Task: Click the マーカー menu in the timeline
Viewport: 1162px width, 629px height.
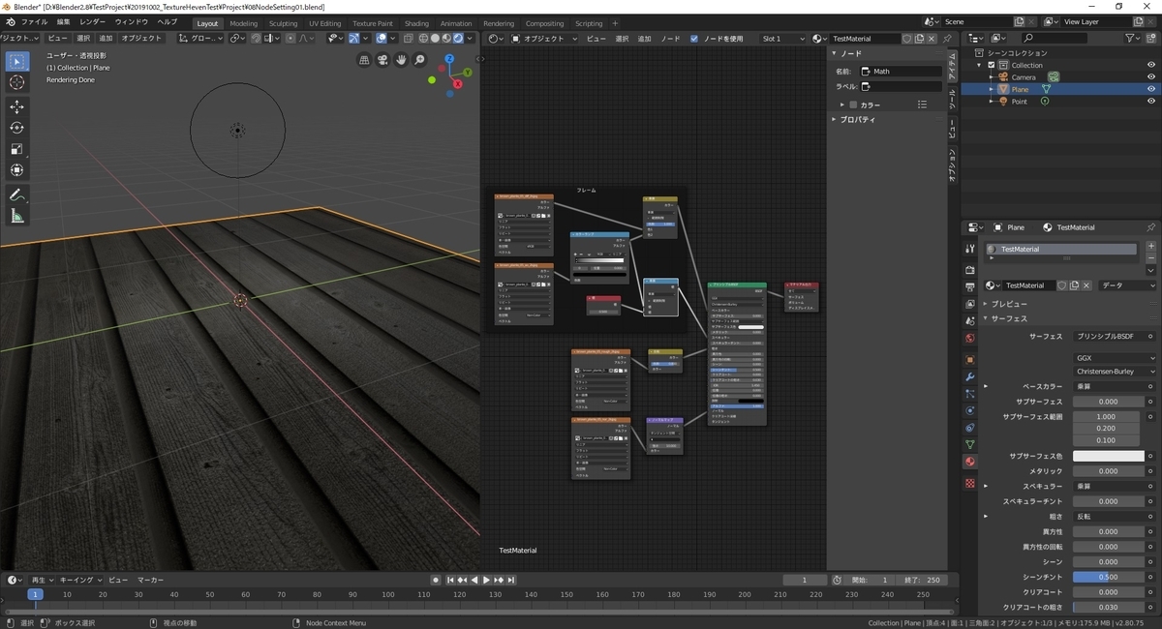Action: tap(150, 580)
